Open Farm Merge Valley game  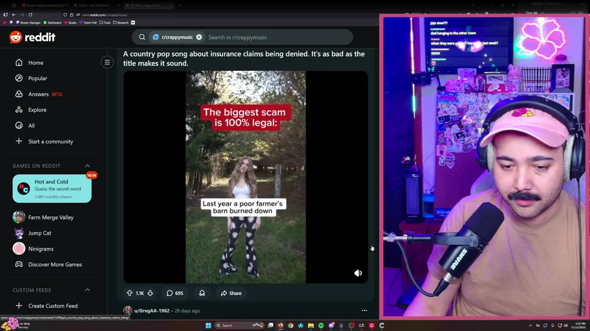51,217
